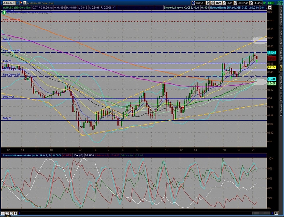
Task: Click the chart Style icon
Action: click(224, 3)
